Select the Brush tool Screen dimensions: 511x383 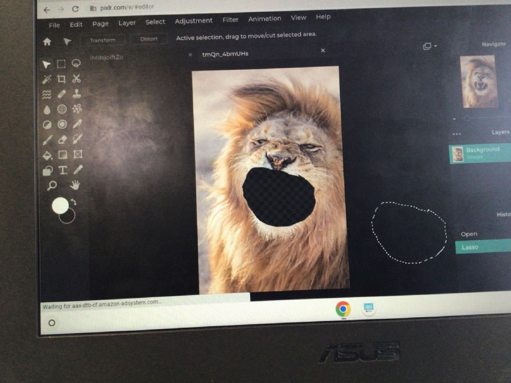[47, 140]
